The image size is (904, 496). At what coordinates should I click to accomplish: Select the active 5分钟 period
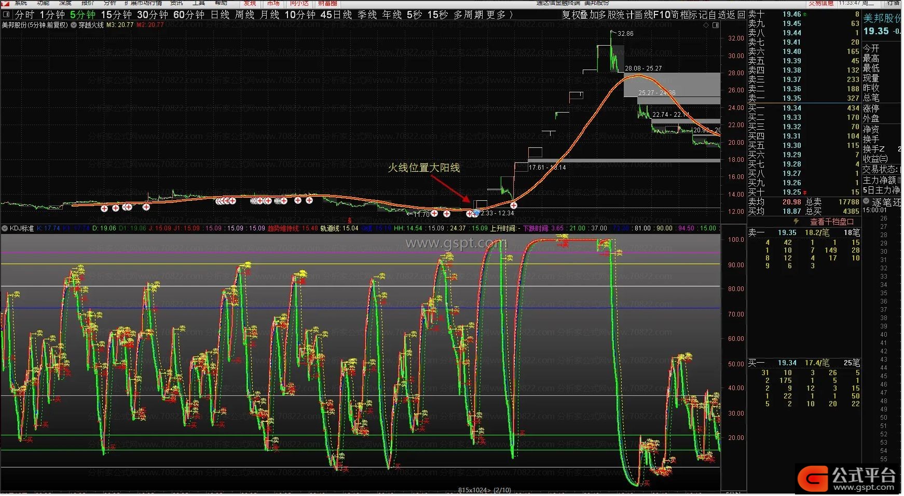click(83, 15)
